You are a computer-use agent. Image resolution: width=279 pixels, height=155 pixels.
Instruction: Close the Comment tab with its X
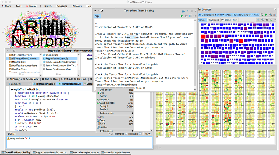pyautogui.click(x=29, y=84)
